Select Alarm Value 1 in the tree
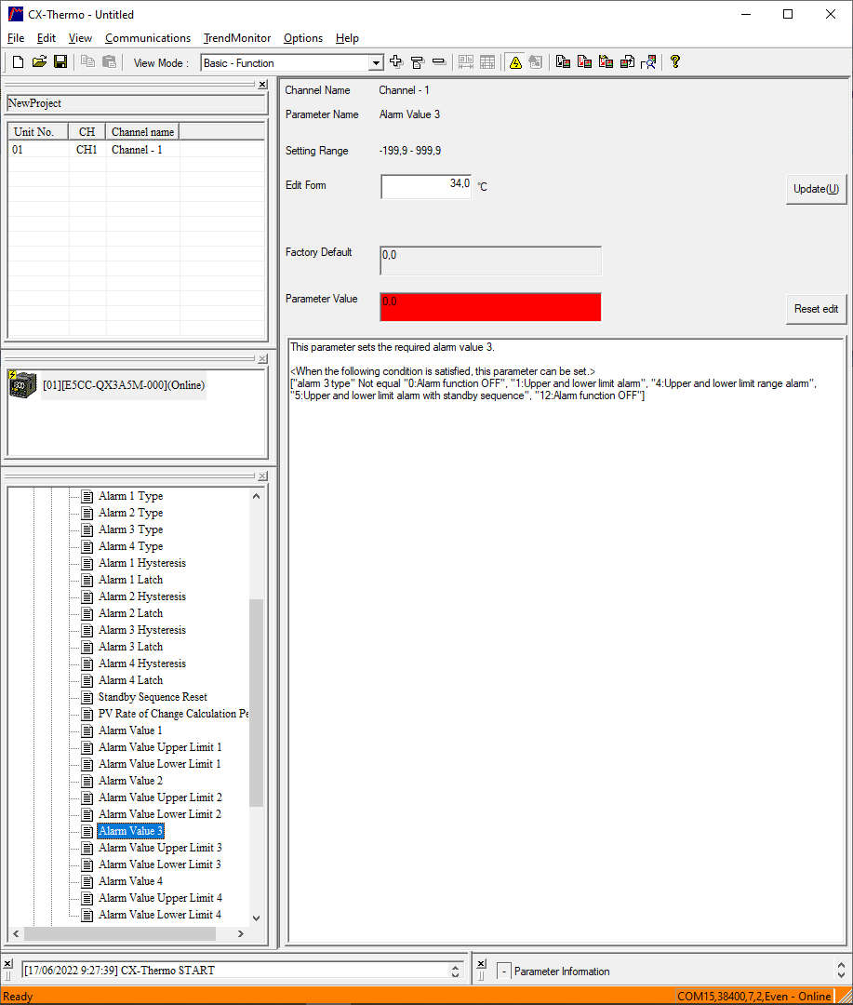Screen dimensions: 853x1005 tap(130, 730)
